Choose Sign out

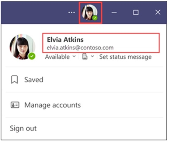pyautogui.click(x=23, y=128)
